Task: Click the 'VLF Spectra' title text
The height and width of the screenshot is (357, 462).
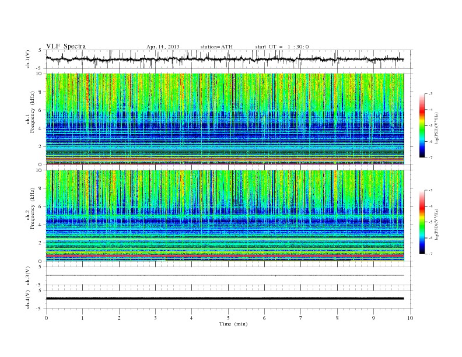Action: pyautogui.click(x=66, y=46)
